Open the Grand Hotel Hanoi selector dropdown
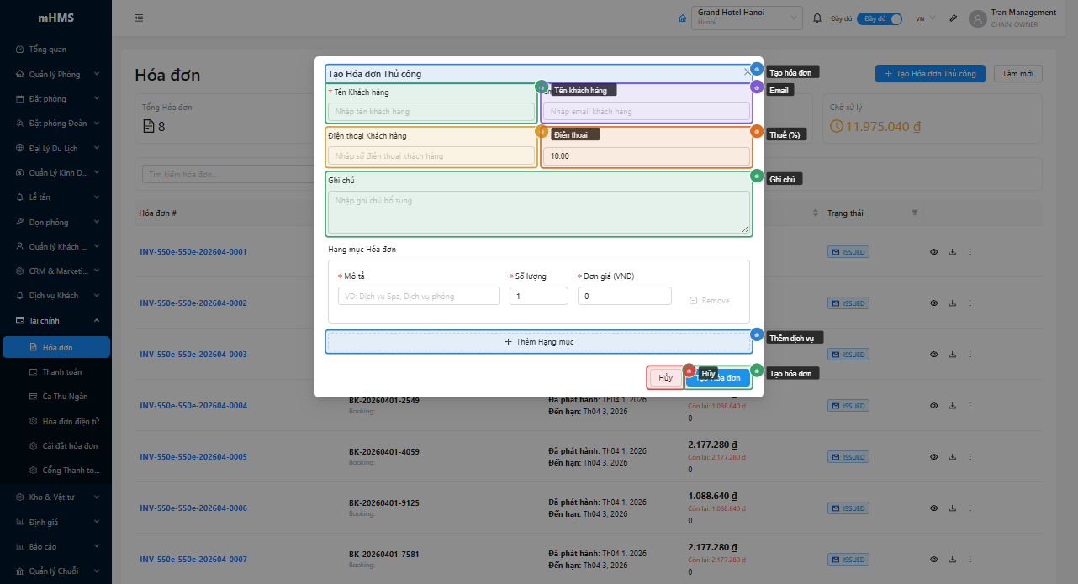The height and width of the screenshot is (584, 1078). coord(747,18)
